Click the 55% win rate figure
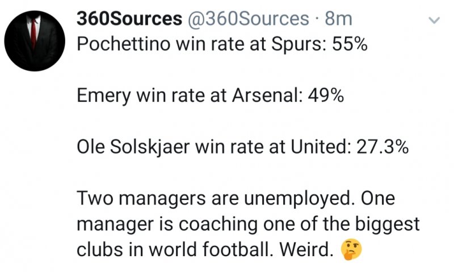 pyautogui.click(x=350, y=45)
